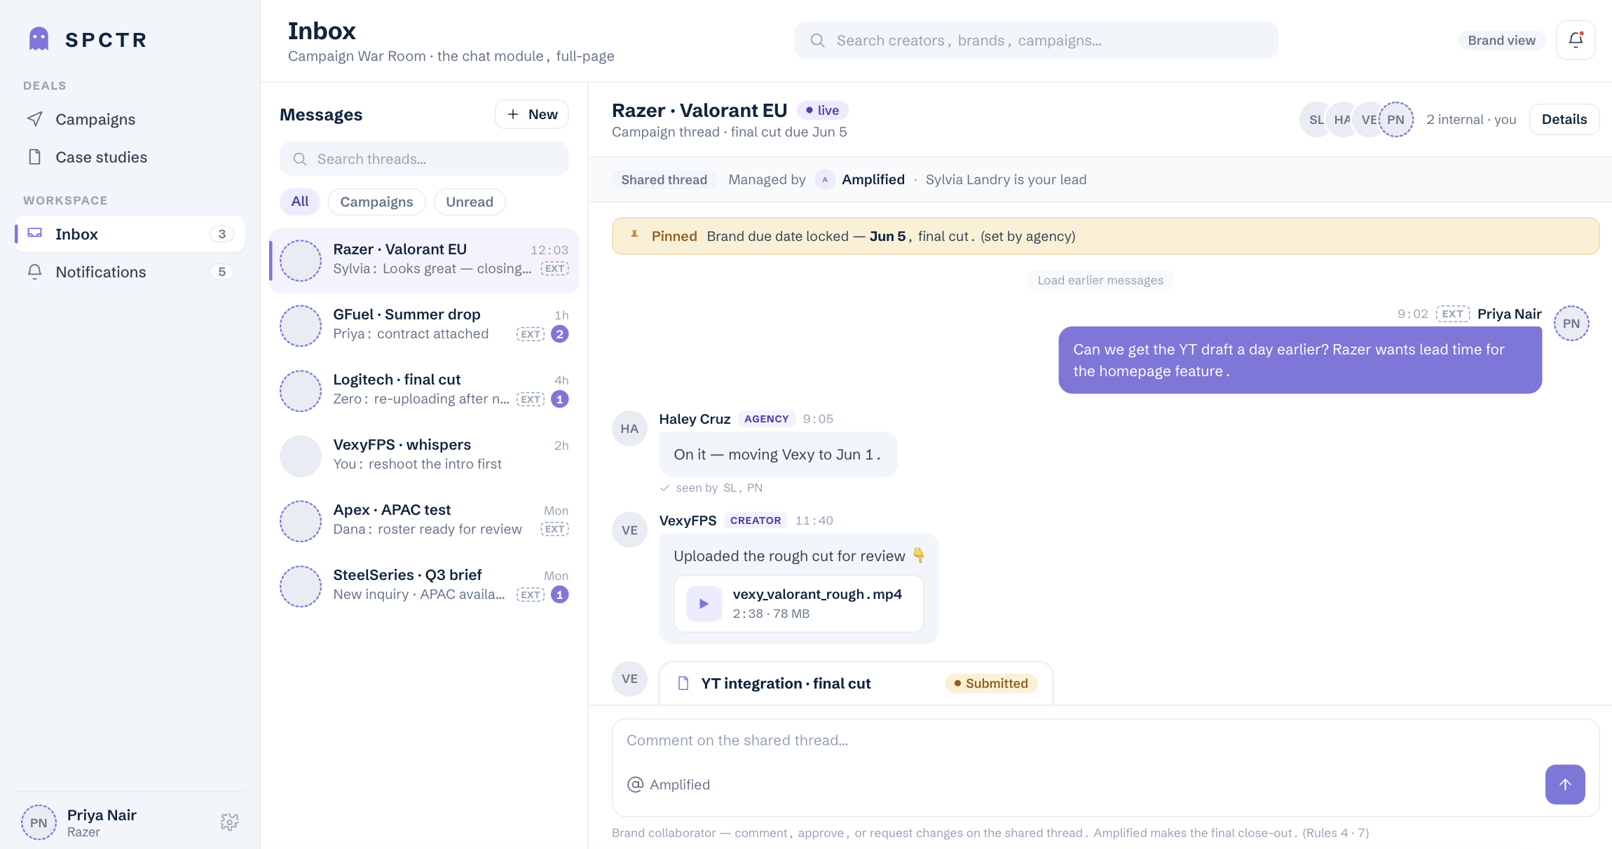Go to the Inbox workspace item

[130, 234]
